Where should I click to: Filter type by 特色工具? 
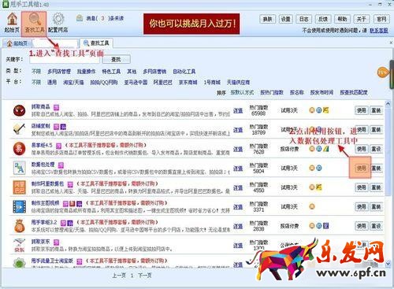coord(111,72)
